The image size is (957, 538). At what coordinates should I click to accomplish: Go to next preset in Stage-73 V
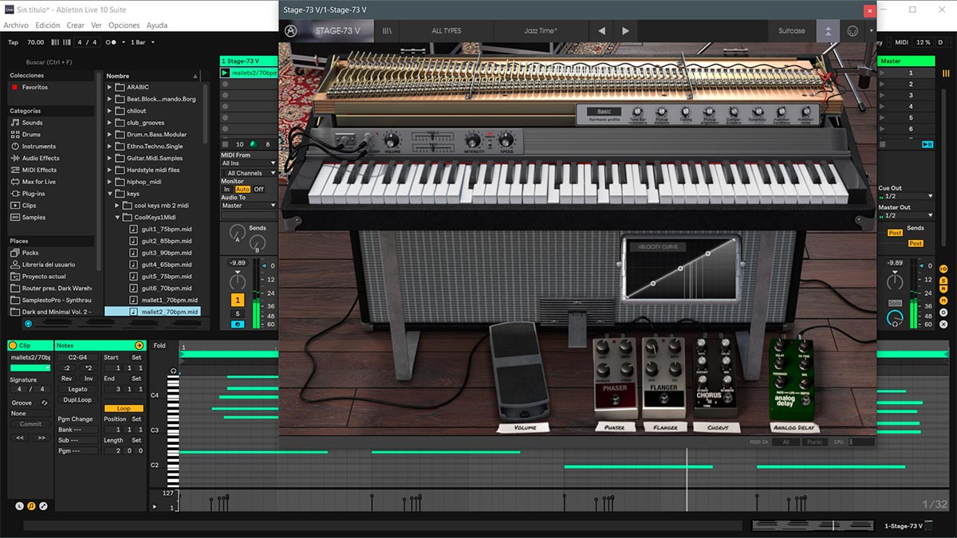pos(625,31)
